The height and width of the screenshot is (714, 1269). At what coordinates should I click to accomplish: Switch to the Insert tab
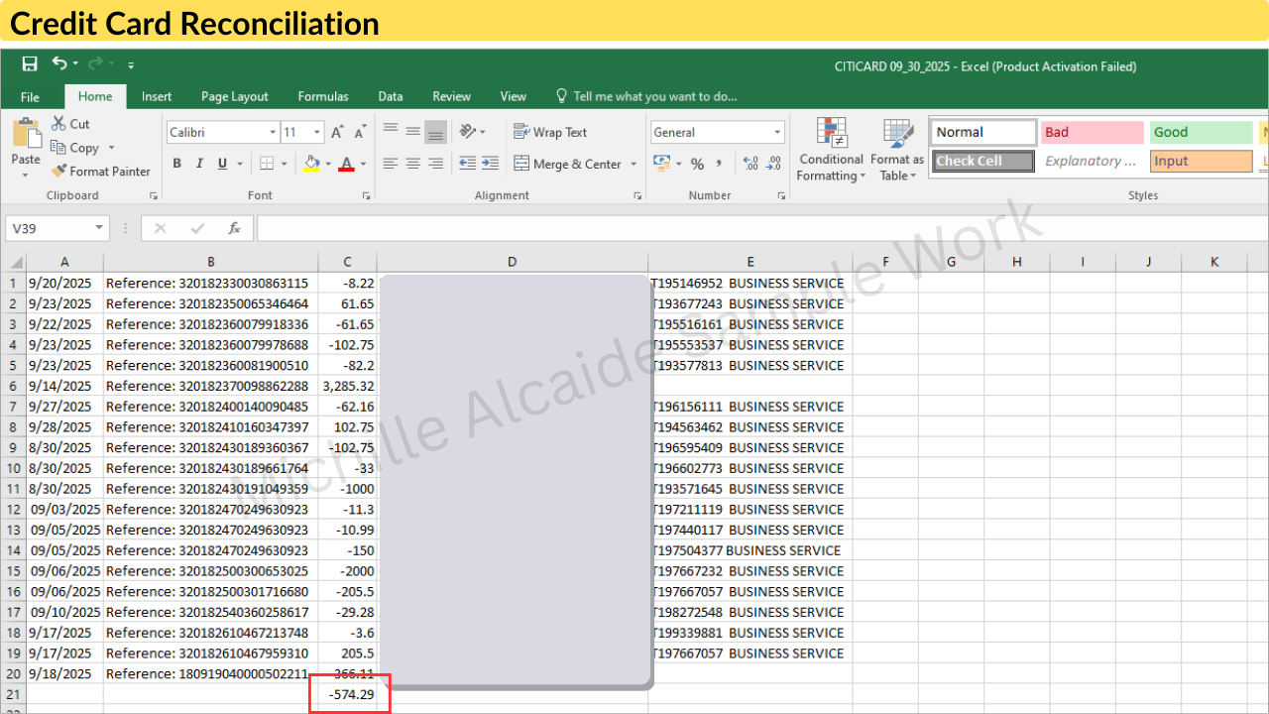pyautogui.click(x=157, y=96)
